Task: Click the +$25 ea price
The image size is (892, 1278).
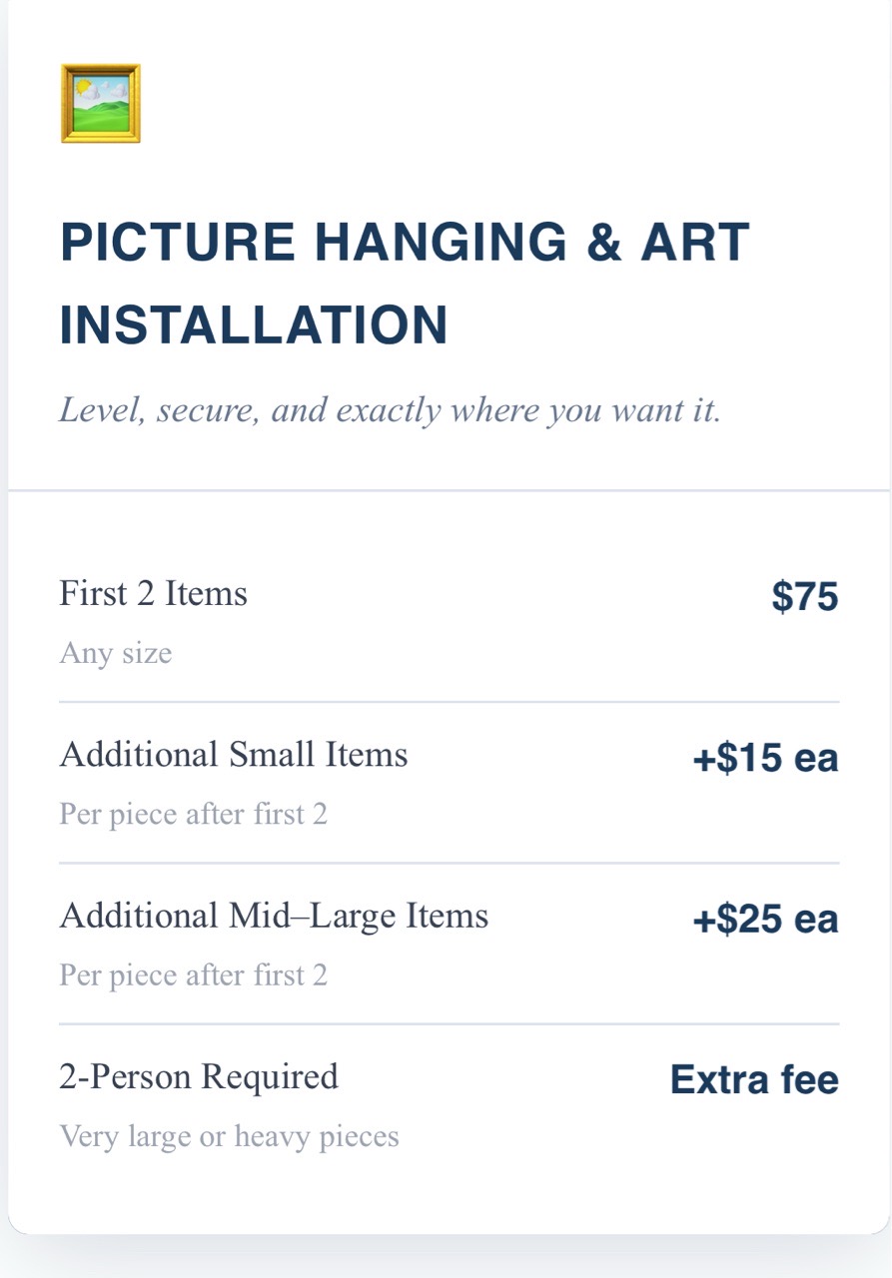Action: (x=766, y=920)
